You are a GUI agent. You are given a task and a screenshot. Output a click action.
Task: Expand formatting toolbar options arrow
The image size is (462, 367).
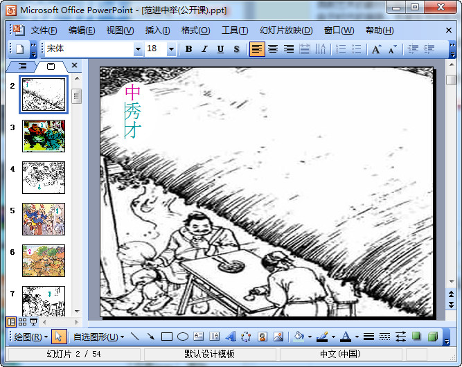pos(452,49)
